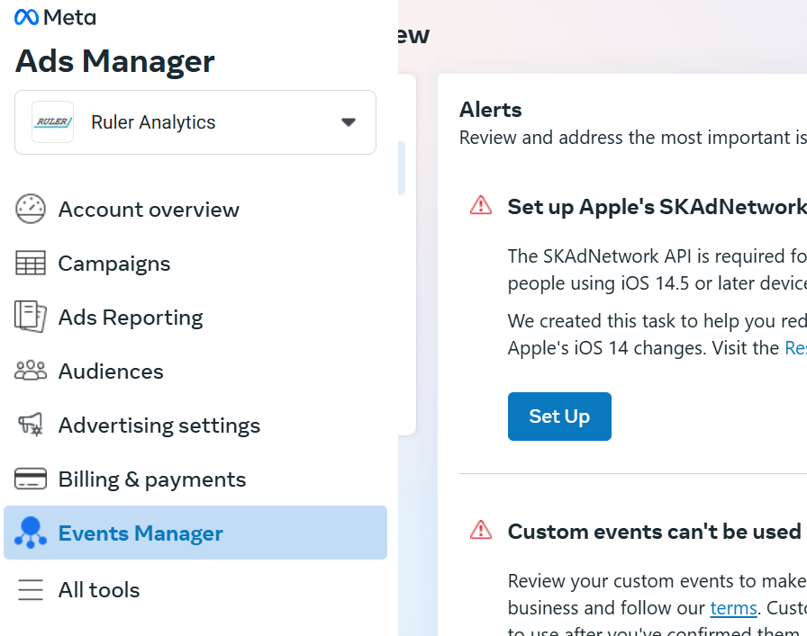This screenshot has height=636, width=807.
Task: Click the Billing & payments card icon
Action: (31, 479)
